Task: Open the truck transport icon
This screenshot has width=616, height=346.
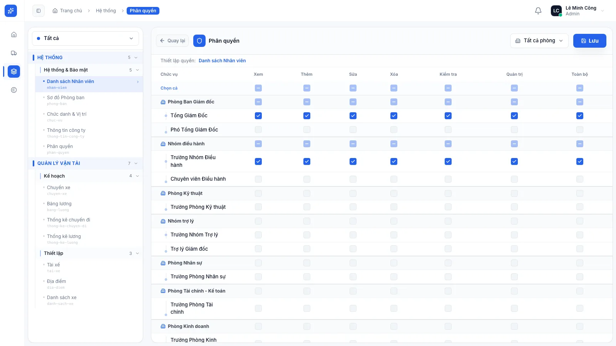Action: pos(14,53)
